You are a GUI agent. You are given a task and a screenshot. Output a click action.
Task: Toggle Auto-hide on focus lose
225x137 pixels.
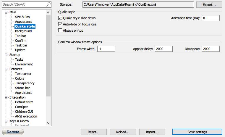point(60,24)
